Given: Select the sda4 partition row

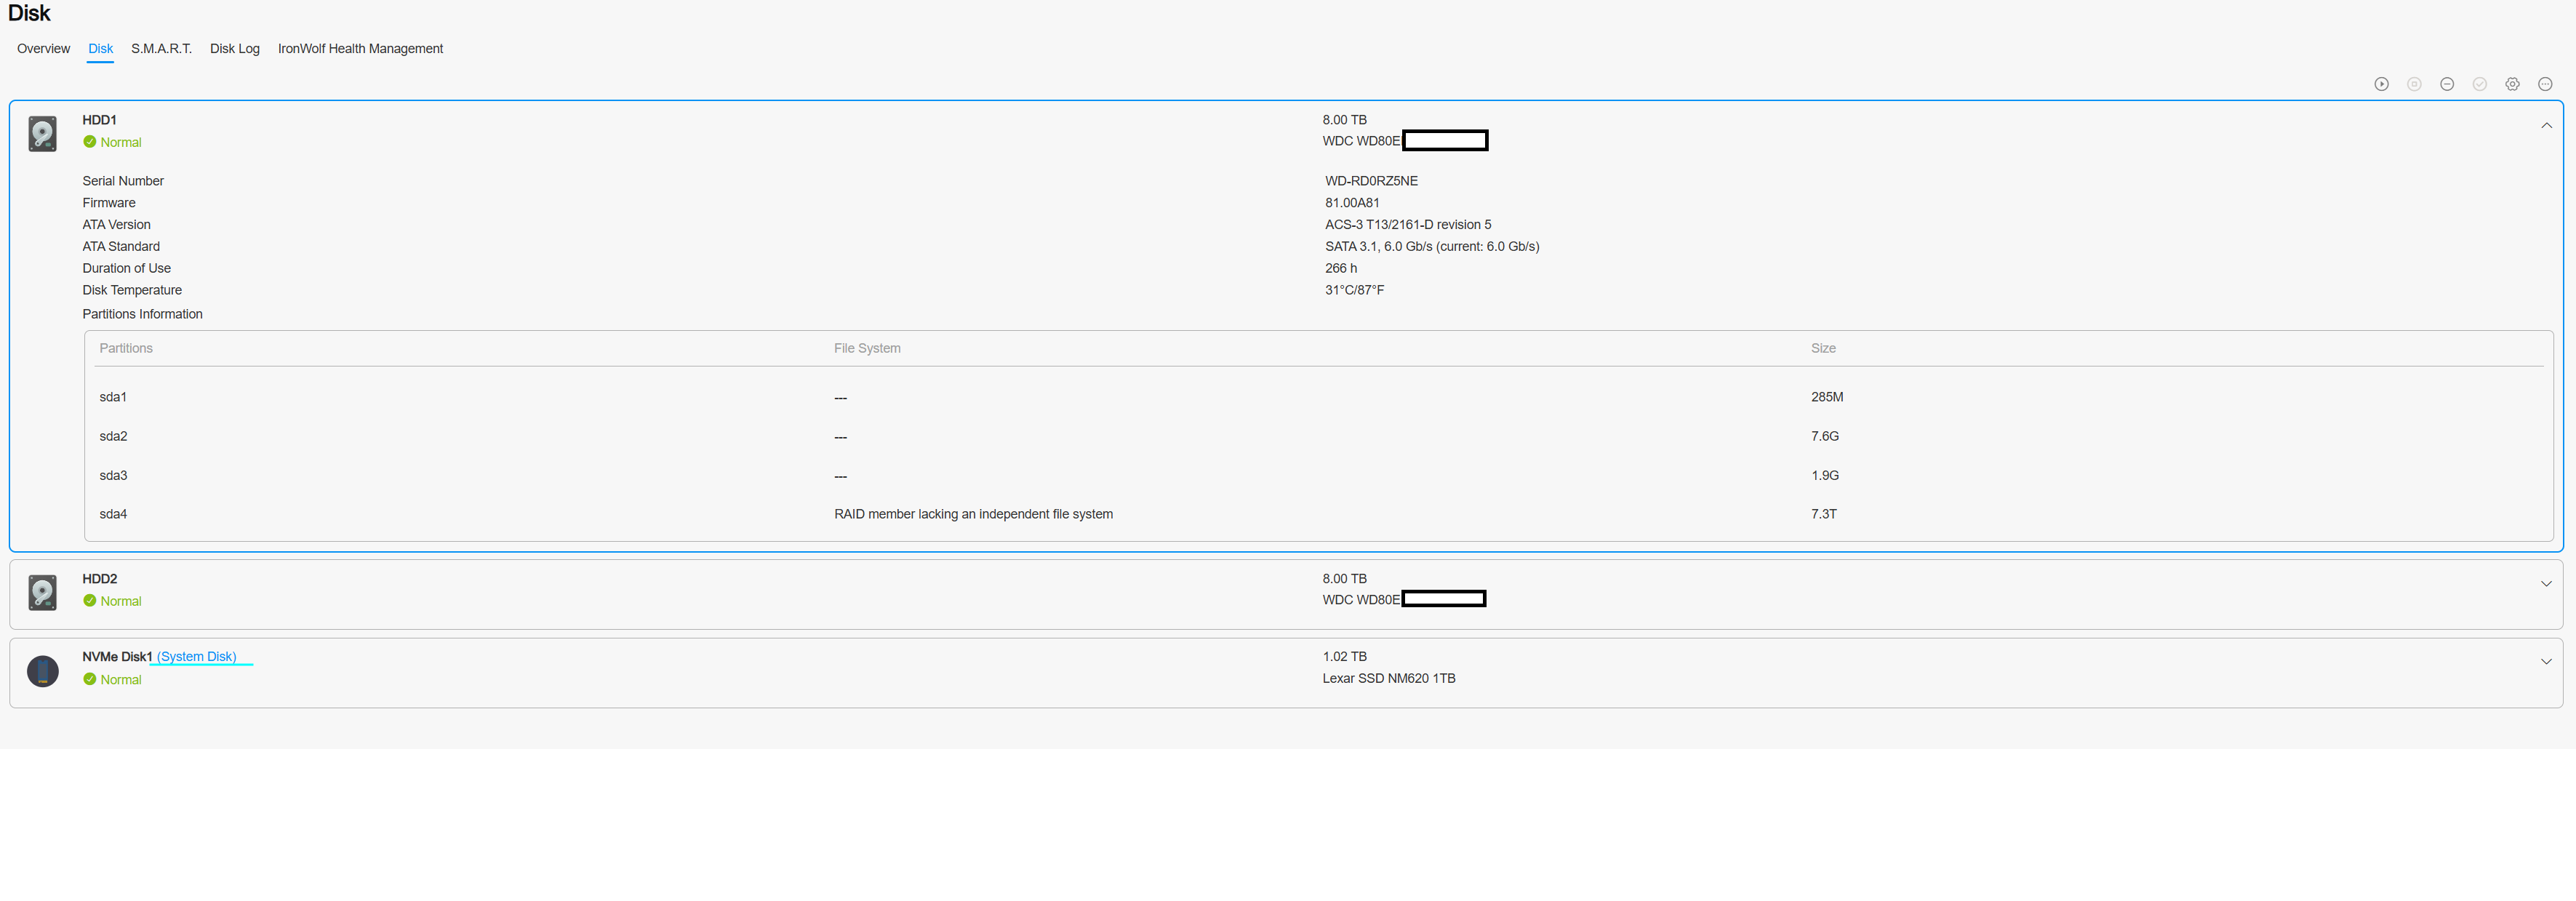Looking at the screenshot, I should pos(113,514).
